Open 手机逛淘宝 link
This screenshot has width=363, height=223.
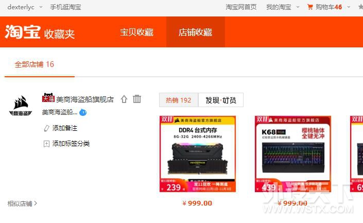click(x=65, y=7)
